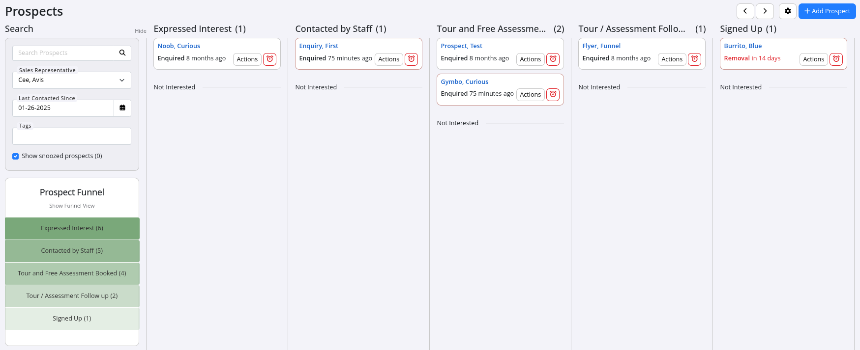Open the gear settings icon
The image size is (860, 350).
[787, 11]
